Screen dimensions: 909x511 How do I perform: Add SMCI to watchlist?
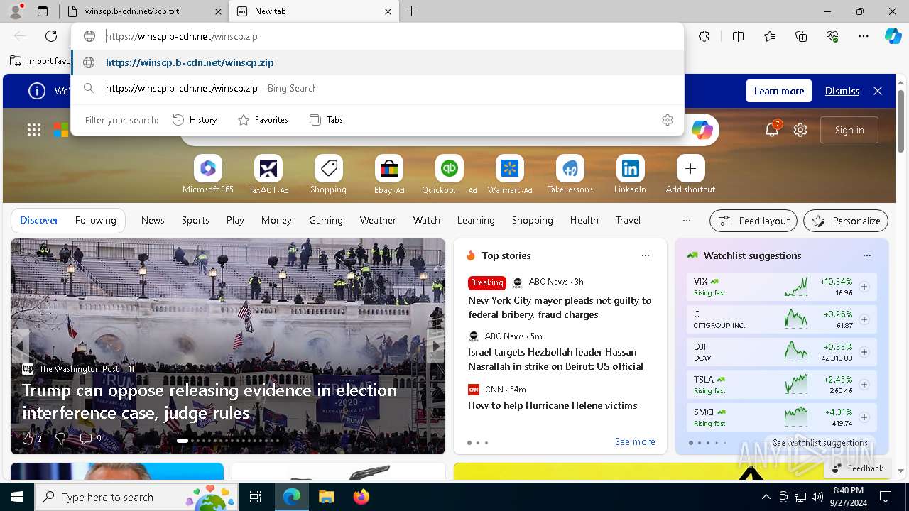click(864, 417)
